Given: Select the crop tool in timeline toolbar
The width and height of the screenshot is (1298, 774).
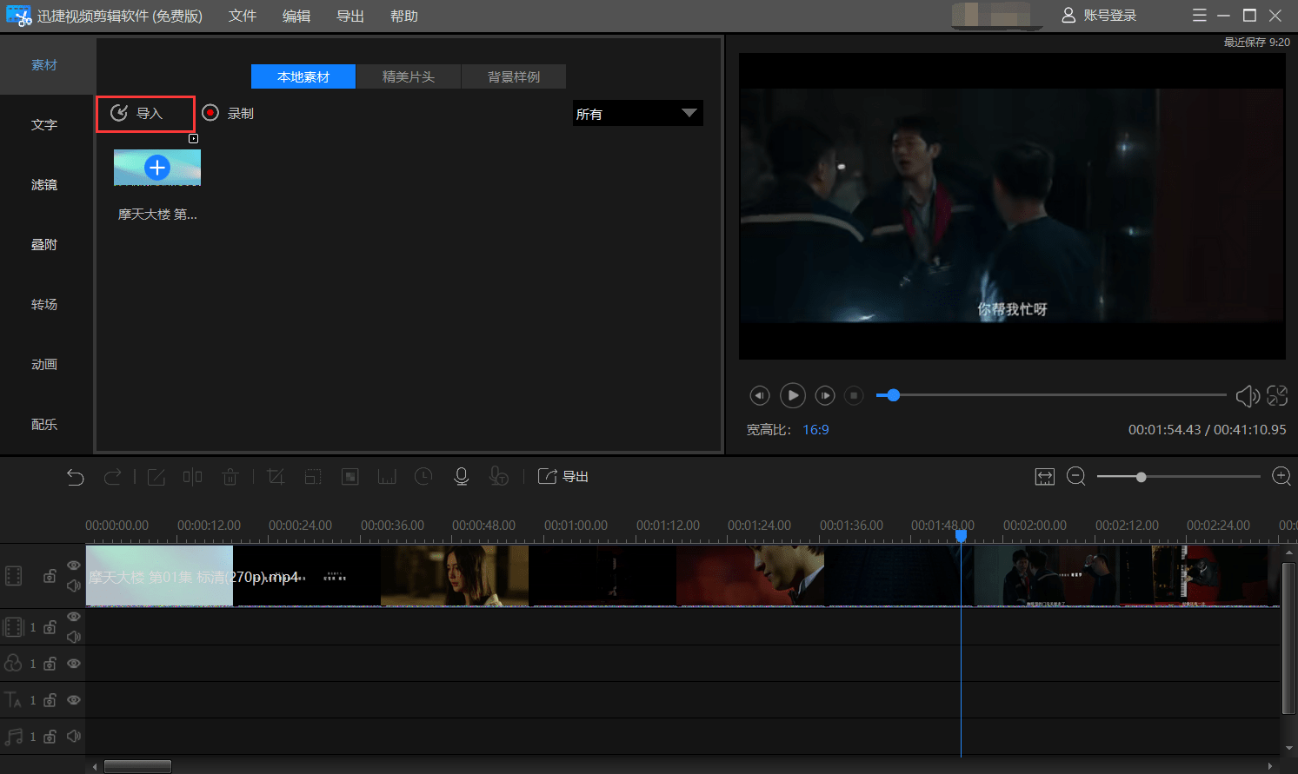Looking at the screenshot, I should [x=276, y=477].
